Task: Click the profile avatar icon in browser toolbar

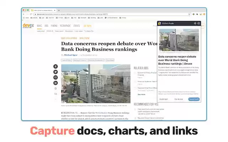Action: point(201,14)
